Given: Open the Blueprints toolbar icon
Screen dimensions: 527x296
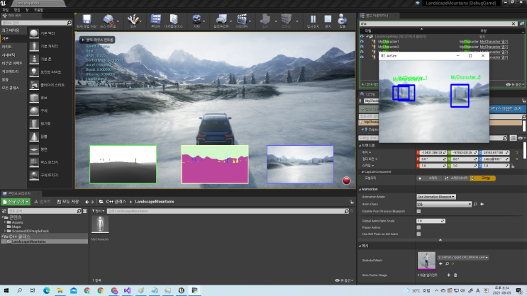Looking at the screenshot, I should [221, 21].
